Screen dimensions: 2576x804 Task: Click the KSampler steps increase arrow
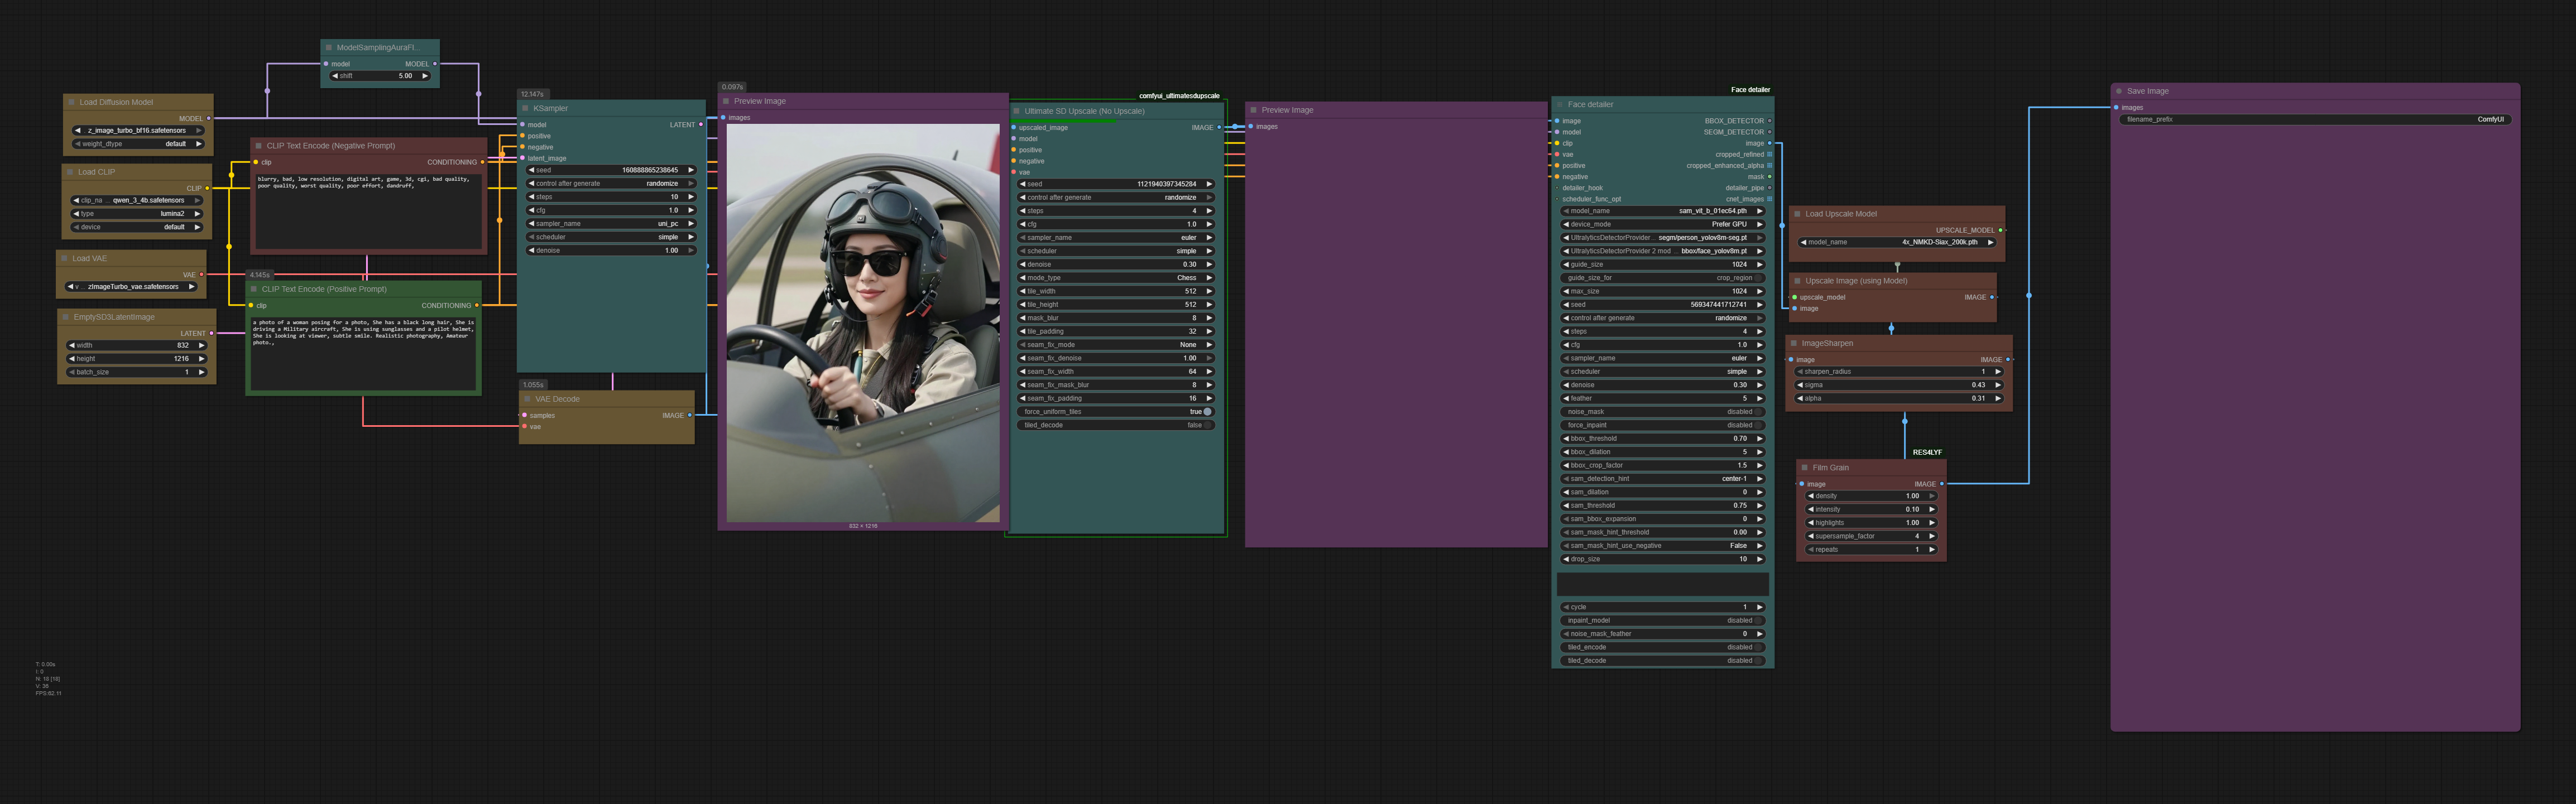click(690, 197)
